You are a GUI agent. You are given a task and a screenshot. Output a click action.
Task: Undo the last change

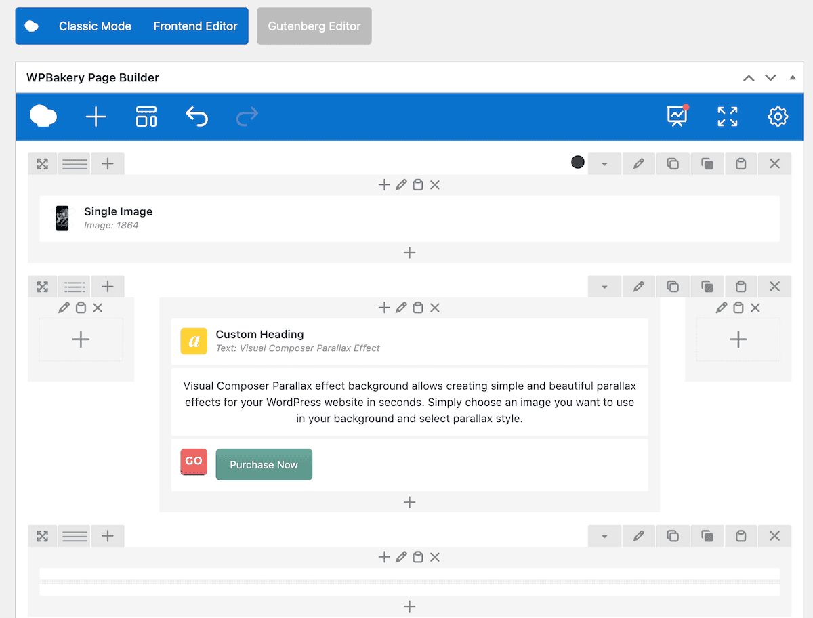pyautogui.click(x=196, y=117)
